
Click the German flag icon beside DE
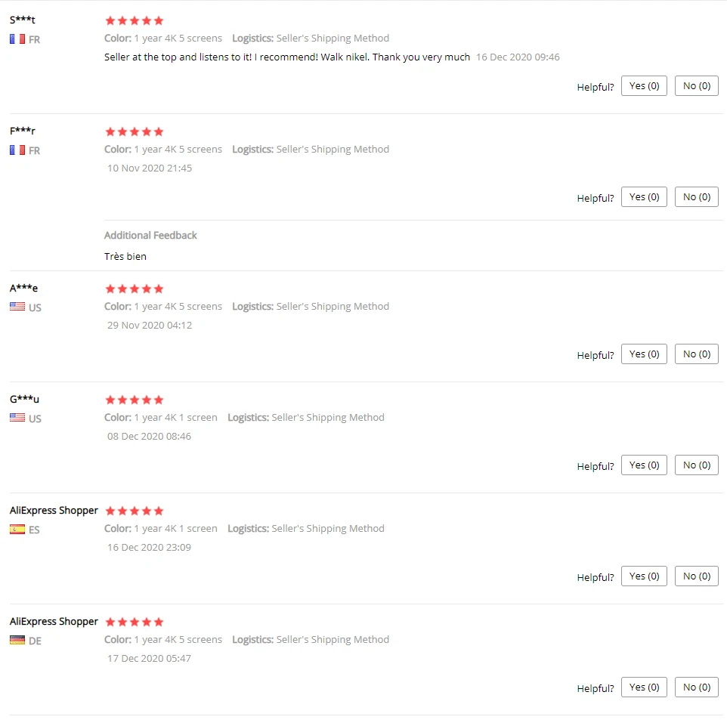pyautogui.click(x=17, y=640)
